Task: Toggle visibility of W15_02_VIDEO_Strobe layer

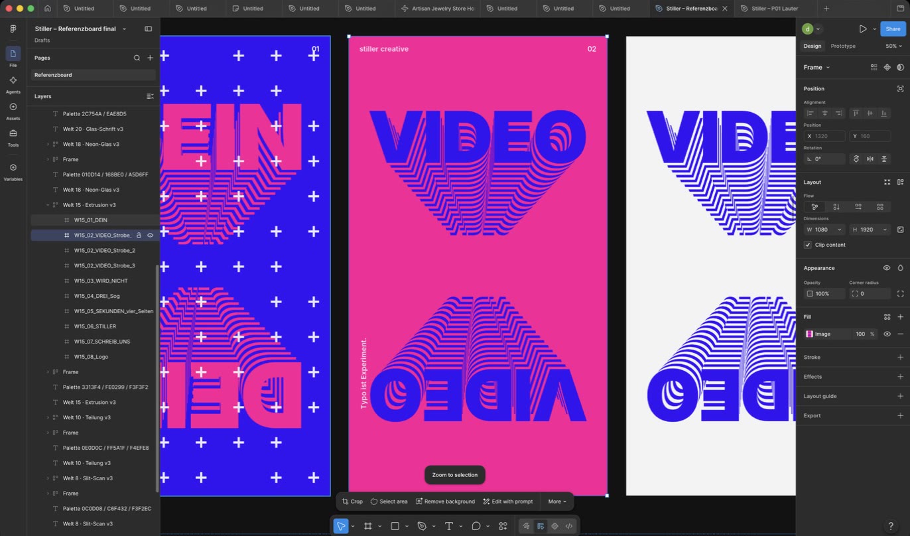Action: pyautogui.click(x=150, y=235)
